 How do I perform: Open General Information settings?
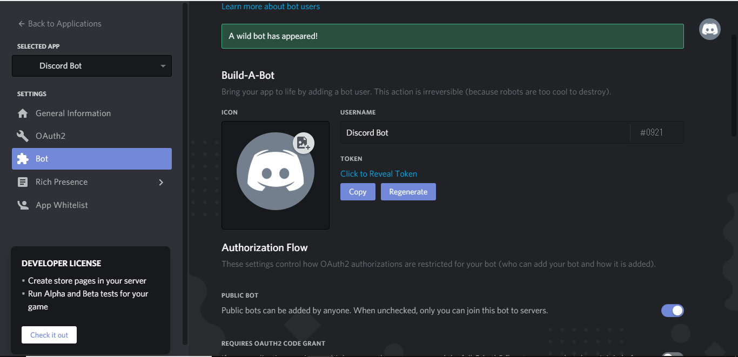click(92, 113)
